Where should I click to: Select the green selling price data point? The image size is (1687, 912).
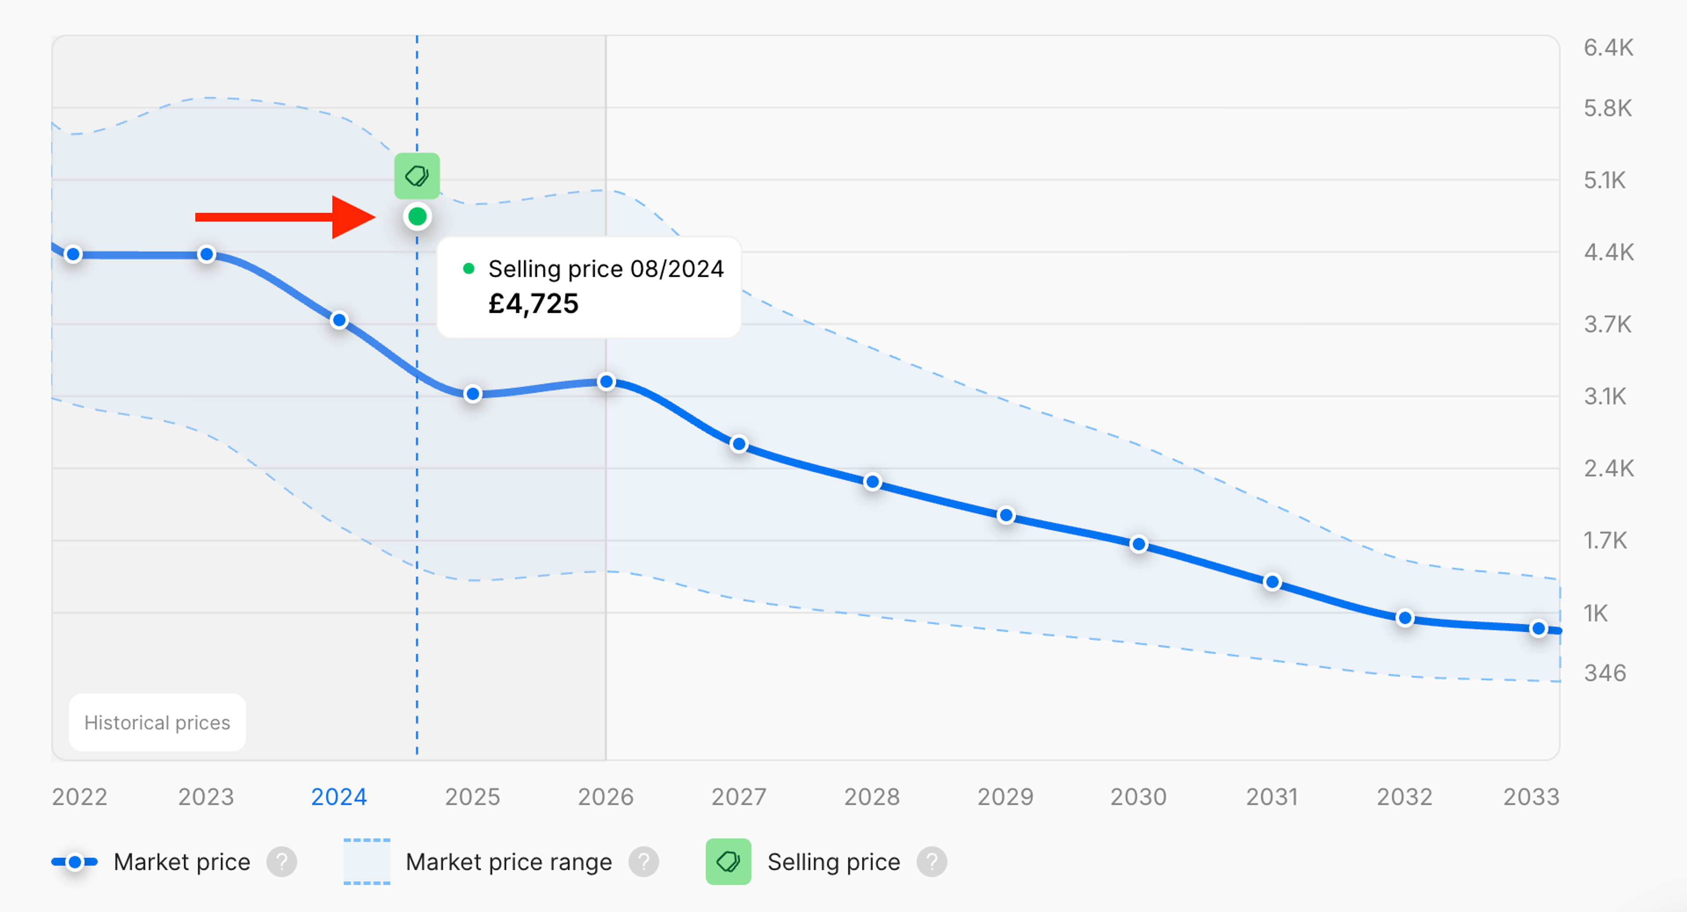(x=417, y=216)
